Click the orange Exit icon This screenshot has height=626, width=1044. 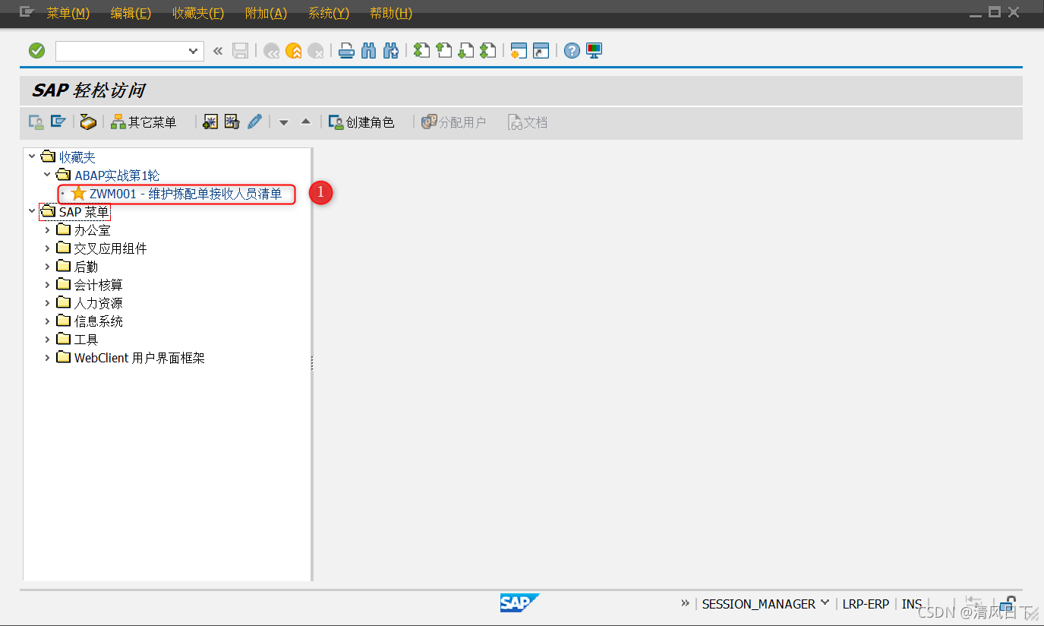[x=293, y=51]
